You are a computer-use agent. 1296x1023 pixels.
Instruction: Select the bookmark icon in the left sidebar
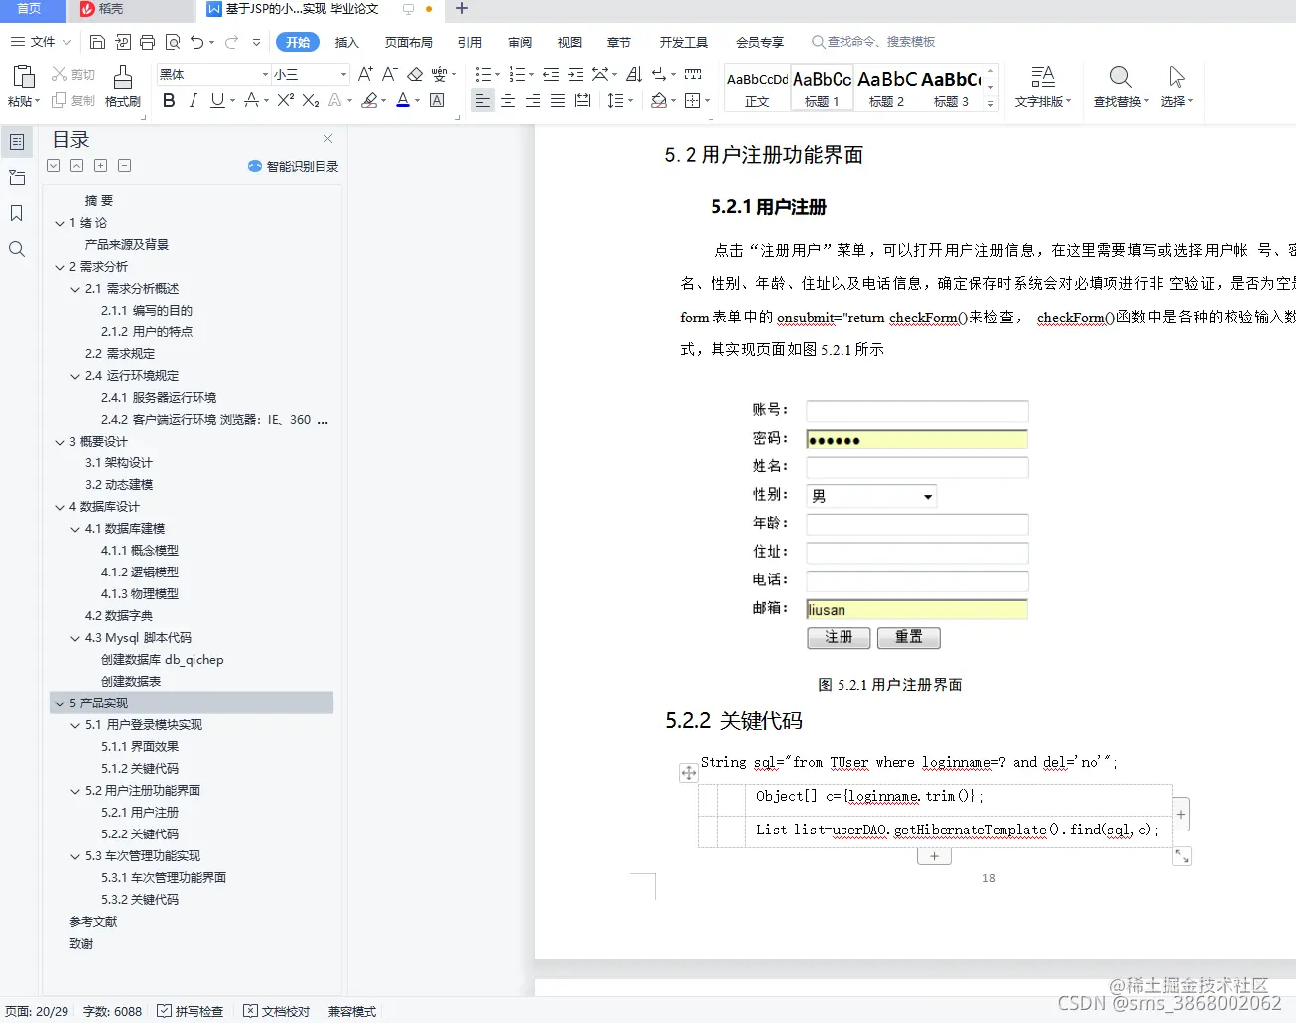click(16, 212)
